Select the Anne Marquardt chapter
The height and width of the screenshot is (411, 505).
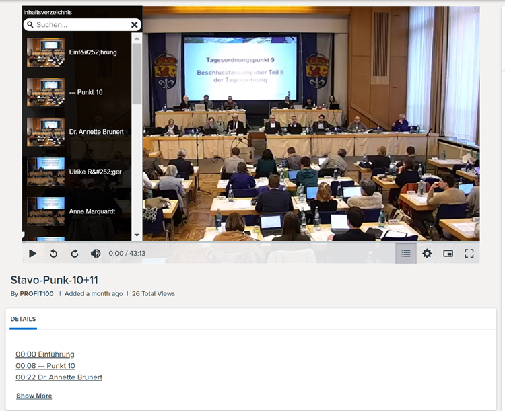tap(92, 211)
